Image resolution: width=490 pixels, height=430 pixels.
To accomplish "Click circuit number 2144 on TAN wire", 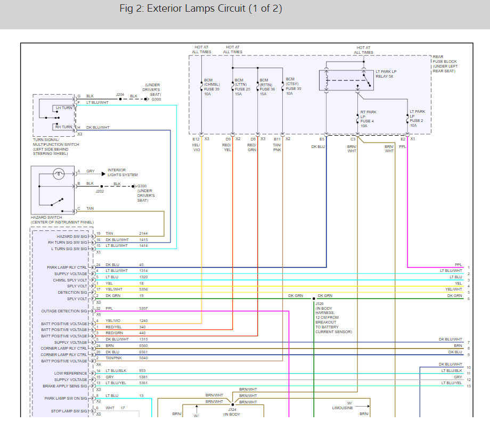I will click(143, 234).
